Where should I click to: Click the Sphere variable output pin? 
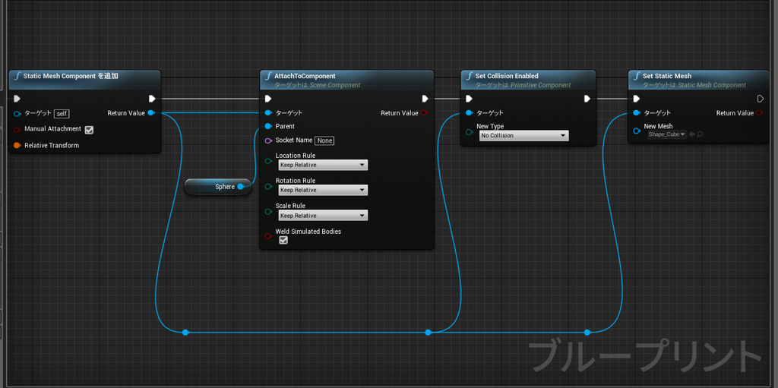click(x=241, y=187)
